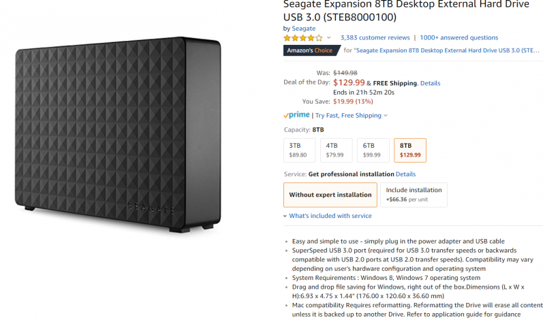Click the Amazon's Choice badge

coord(311,50)
